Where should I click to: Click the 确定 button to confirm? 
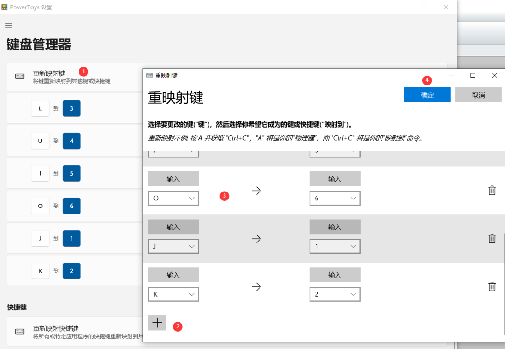(x=427, y=94)
